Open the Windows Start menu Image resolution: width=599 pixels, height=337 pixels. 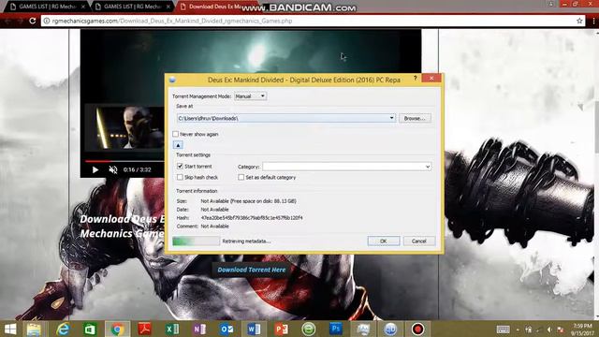click(x=10, y=329)
